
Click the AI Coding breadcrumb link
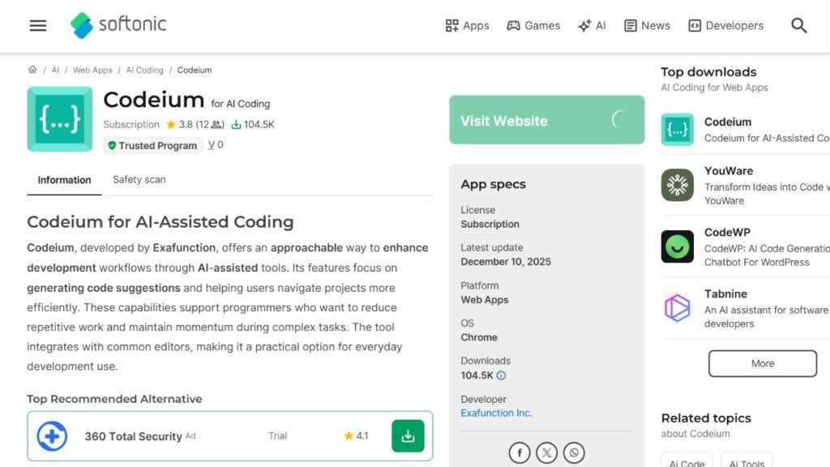tap(144, 70)
